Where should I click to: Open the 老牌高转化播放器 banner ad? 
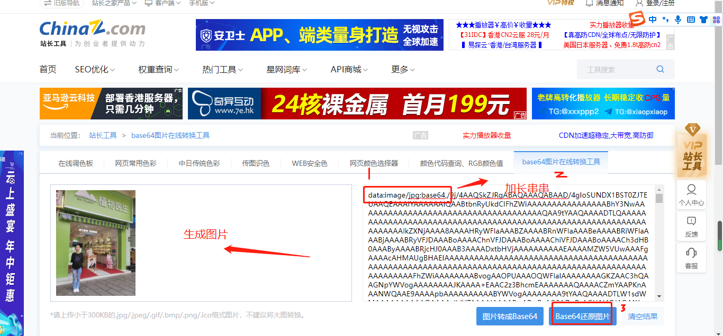pos(603,104)
